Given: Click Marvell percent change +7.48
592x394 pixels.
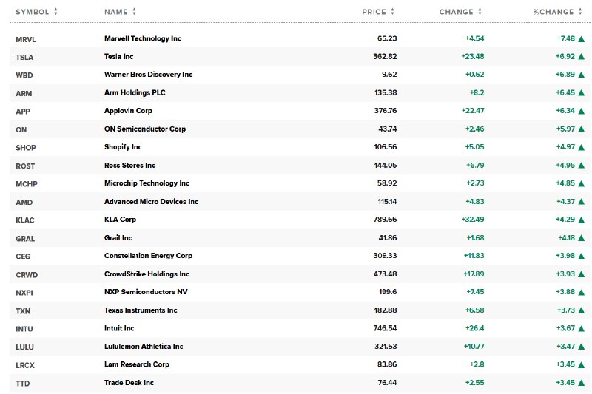Looking at the screenshot, I should pyautogui.click(x=566, y=38).
